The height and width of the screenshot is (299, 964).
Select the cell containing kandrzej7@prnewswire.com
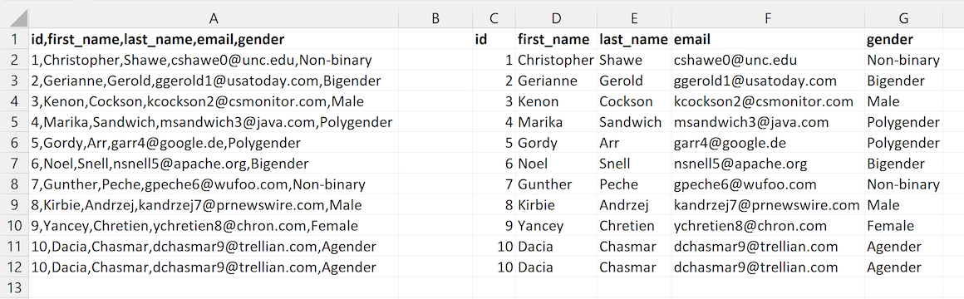tap(767, 205)
